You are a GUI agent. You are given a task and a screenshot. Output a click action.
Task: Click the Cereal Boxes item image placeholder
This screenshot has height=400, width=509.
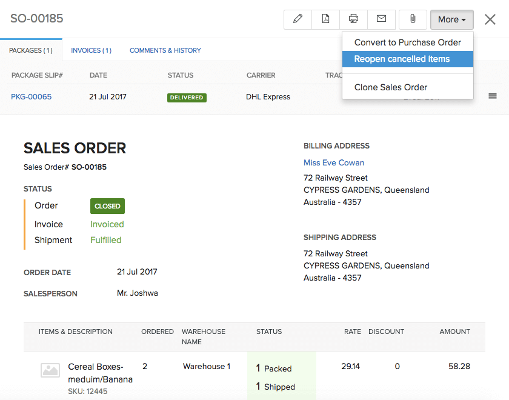pos(50,370)
